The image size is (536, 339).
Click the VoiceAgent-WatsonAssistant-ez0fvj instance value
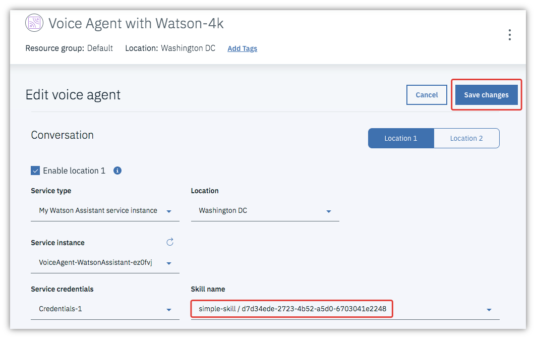click(x=95, y=262)
